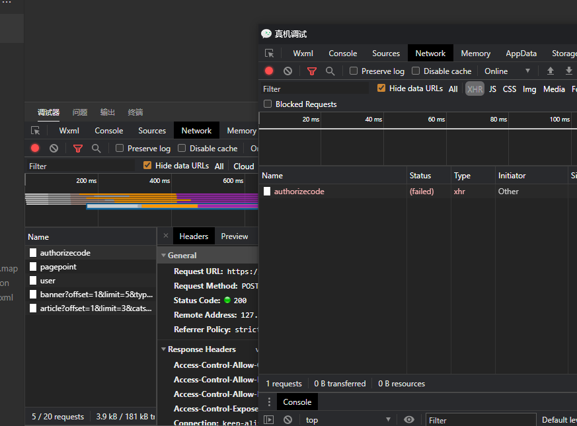The height and width of the screenshot is (426, 577).
Task: Close the request details pane with X
Action: [x=166, y=236]
